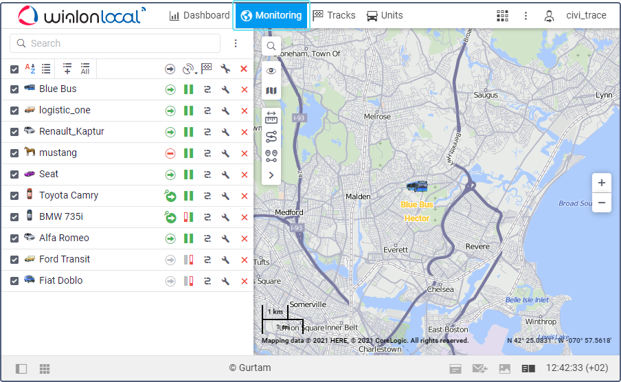The width and height of the screenshot is (621, 382).
Task: Expand the map tools with chevron
Action: pyautogui.click(x=271, y=175)
